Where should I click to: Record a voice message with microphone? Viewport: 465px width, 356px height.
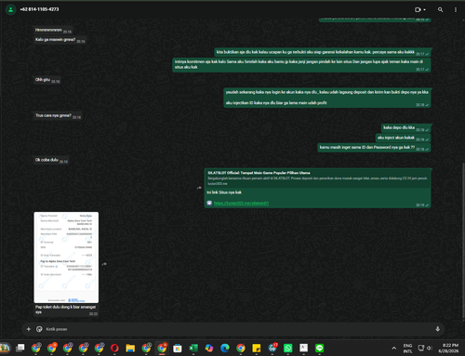437,329
